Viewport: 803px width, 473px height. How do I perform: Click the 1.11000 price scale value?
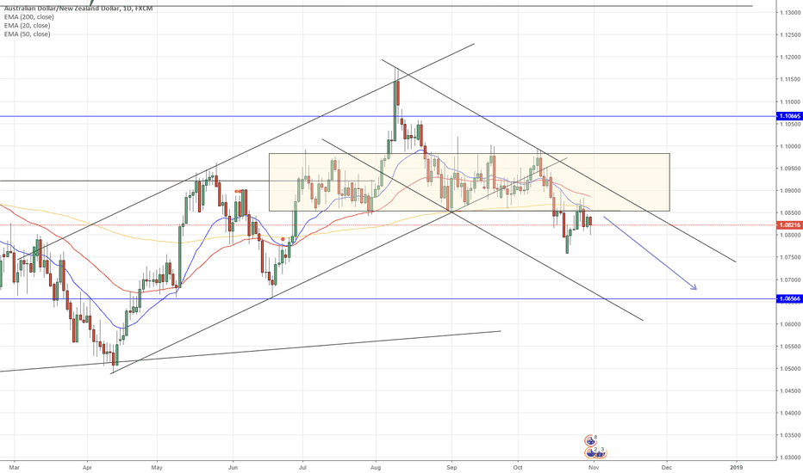(791, 101)
